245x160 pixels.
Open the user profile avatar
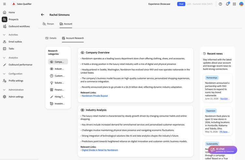[241, 4]
